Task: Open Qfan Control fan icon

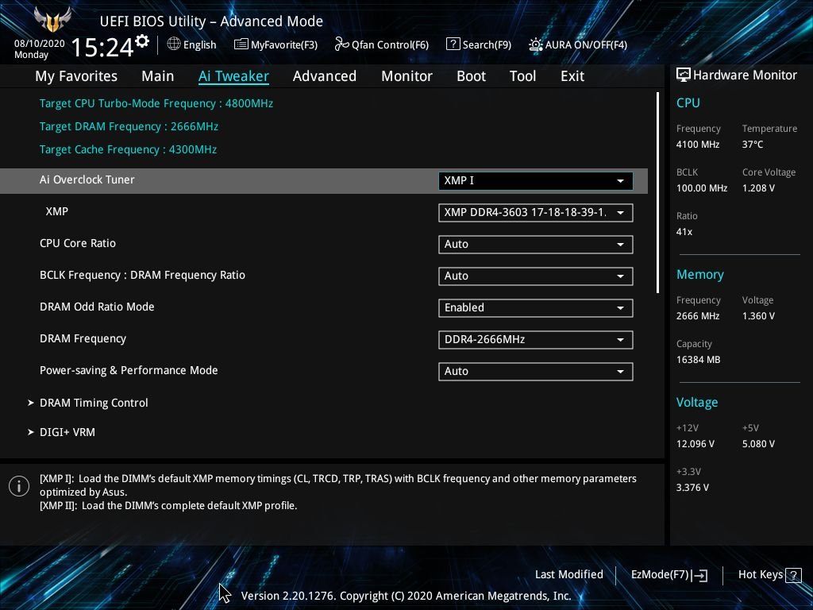Action: click(341, 44)
